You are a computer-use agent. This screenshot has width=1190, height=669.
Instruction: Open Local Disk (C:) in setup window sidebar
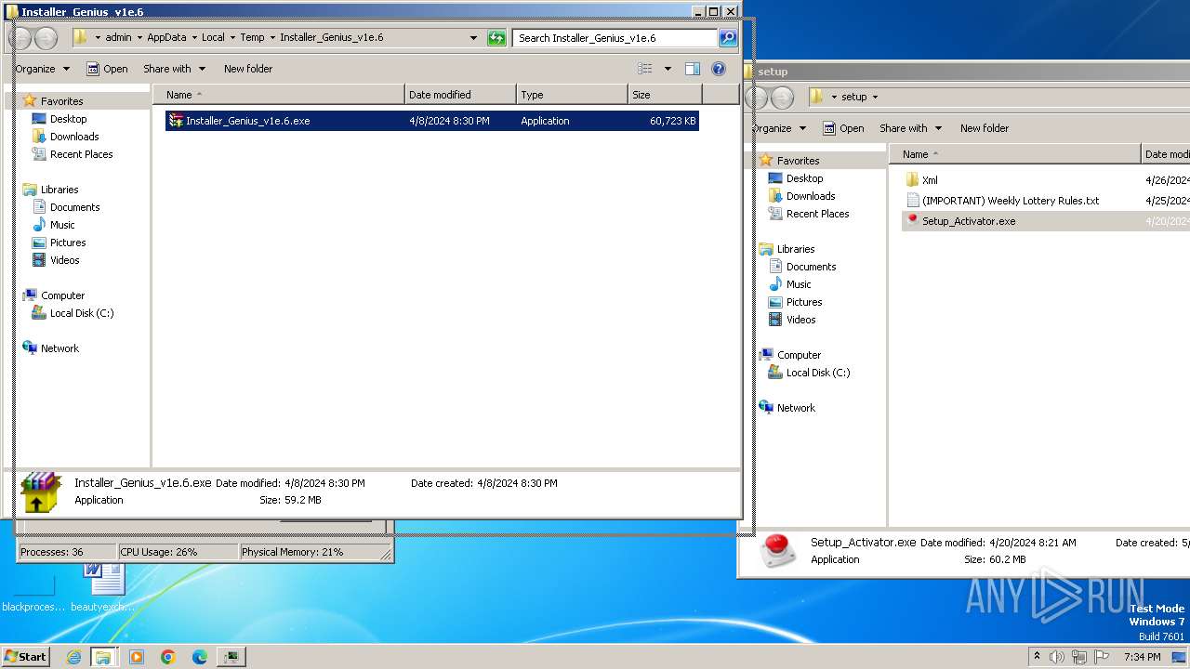click(x=818, y=373)
